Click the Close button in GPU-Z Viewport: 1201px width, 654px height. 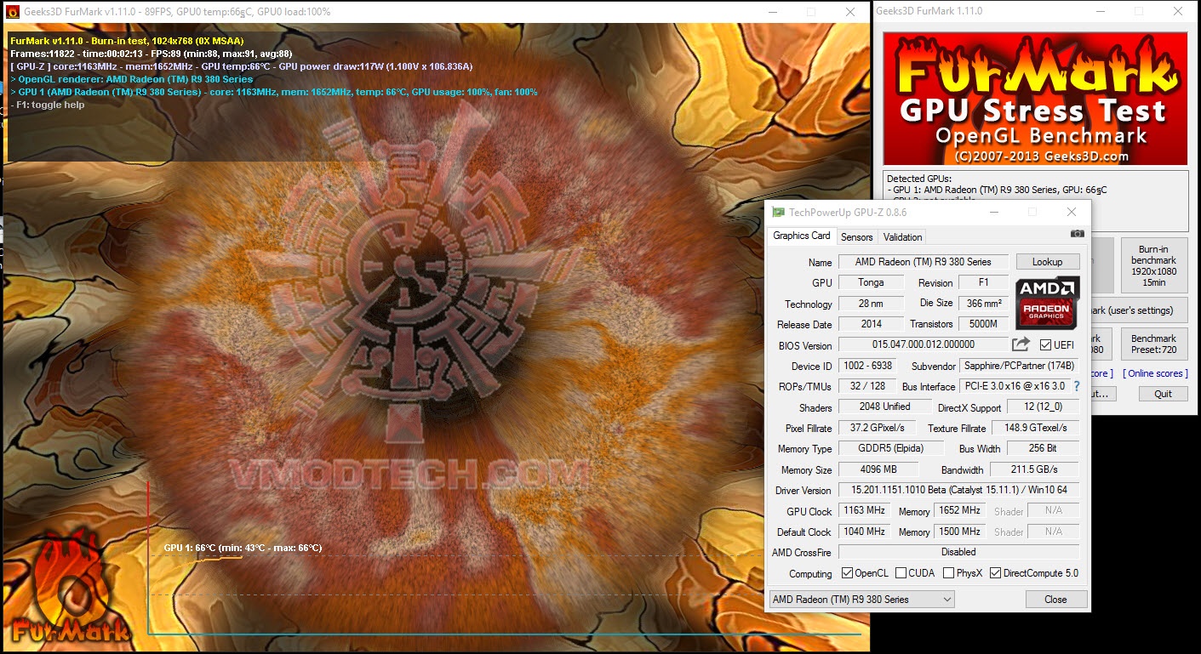1055,600
